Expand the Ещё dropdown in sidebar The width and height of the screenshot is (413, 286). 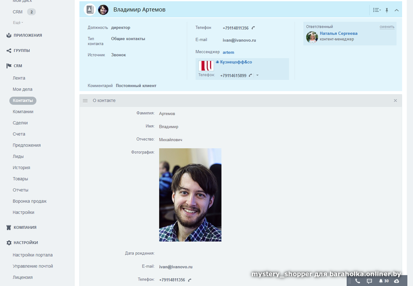pyautogui.click(x=18, y=23)
